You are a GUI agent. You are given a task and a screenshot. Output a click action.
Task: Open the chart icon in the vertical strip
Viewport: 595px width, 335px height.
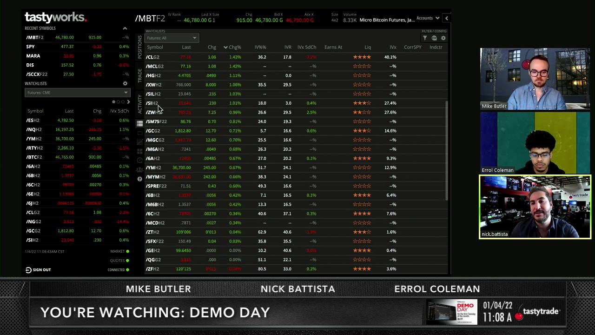click(139, 142)
